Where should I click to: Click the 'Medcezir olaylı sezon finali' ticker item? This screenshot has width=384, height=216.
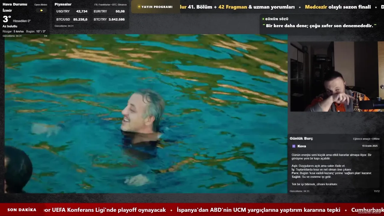pos(338,7)
